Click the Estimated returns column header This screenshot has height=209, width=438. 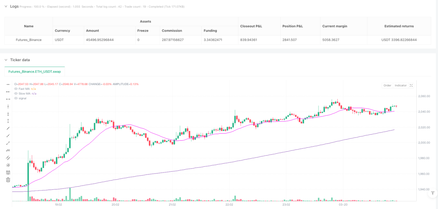(399, 26)
